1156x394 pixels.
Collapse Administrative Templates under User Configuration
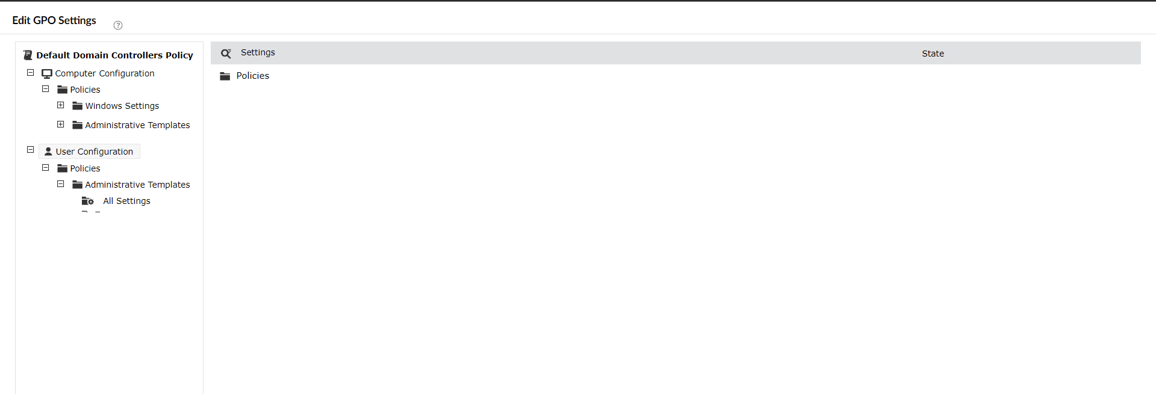(x=60, y=184)
